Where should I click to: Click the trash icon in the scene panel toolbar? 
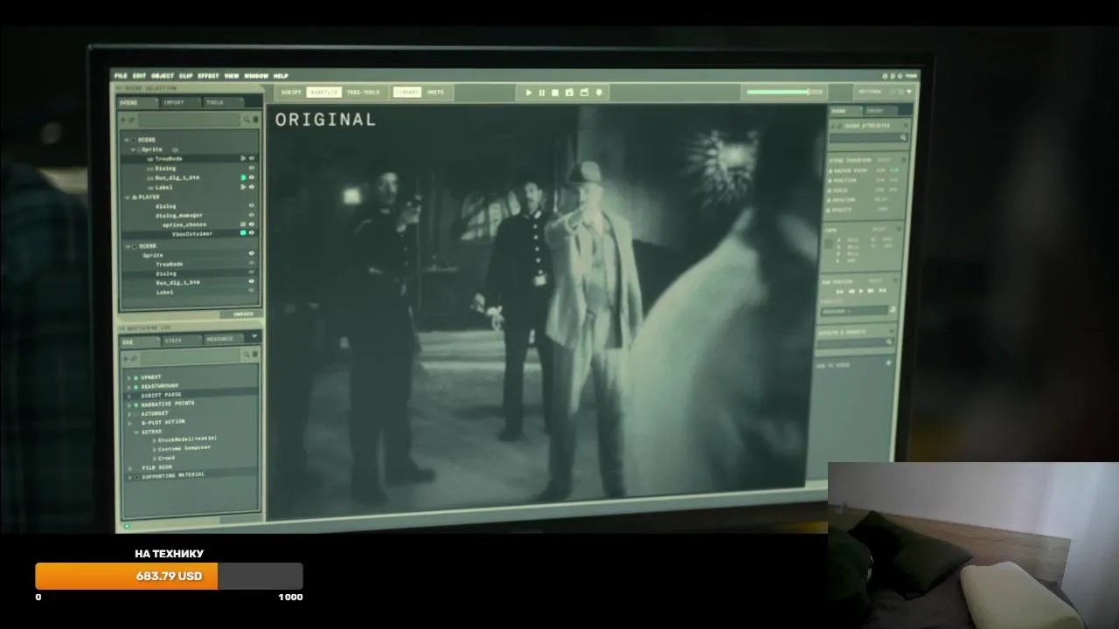pos(255,120)
